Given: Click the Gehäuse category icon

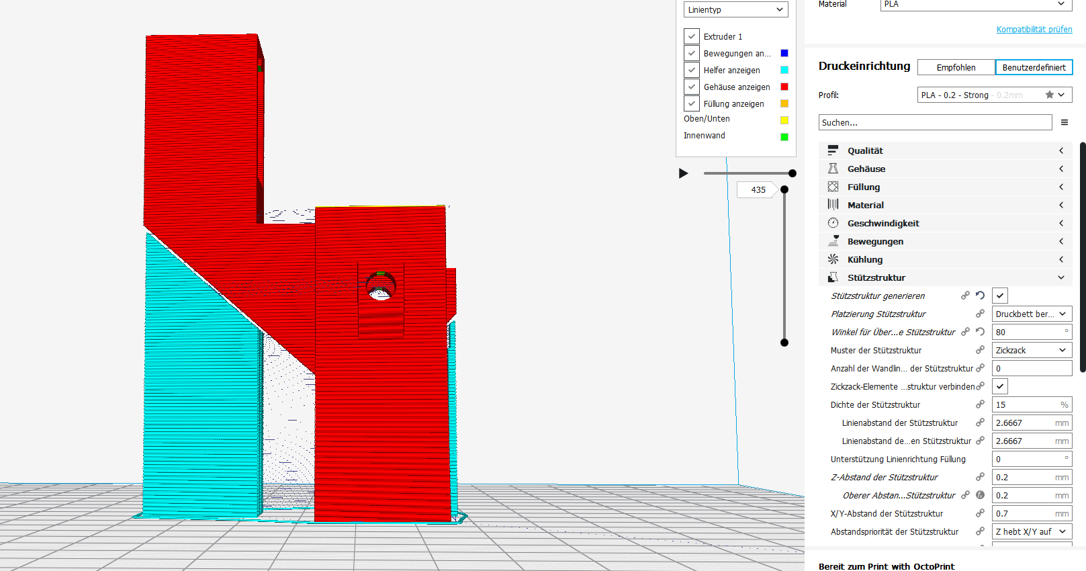Looking at the screenshot, I should pos(833,169).
